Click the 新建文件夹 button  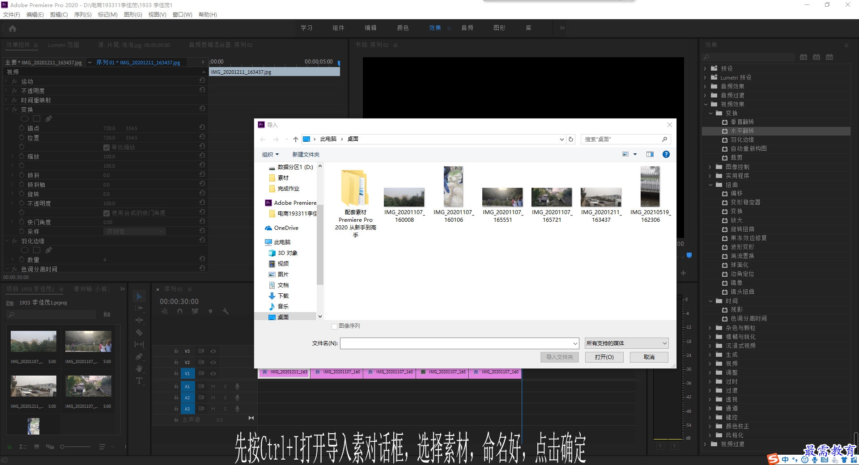(x=306, y=155)
